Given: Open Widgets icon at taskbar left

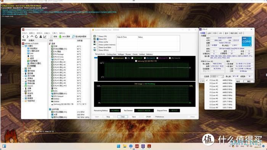Looking at the screenshot, I should (x=4, y=146).
